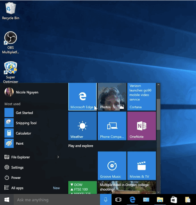Click the Play and explore group heading
This screenshot has height=205, width=196.
[x=81, y=146]
